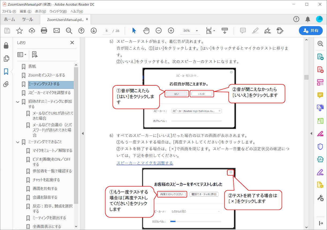Screen dimensions: 327x230
Task: Add document to starred with star icon
Action: (20, 31)
